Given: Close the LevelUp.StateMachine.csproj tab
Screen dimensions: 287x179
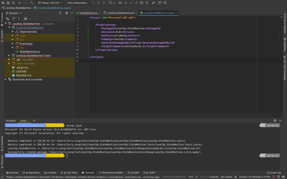Looking at the screenshot, I should [177, 13].
